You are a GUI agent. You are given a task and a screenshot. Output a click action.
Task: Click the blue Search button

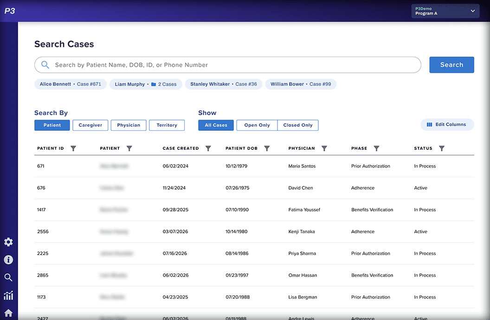coord(451,64)
